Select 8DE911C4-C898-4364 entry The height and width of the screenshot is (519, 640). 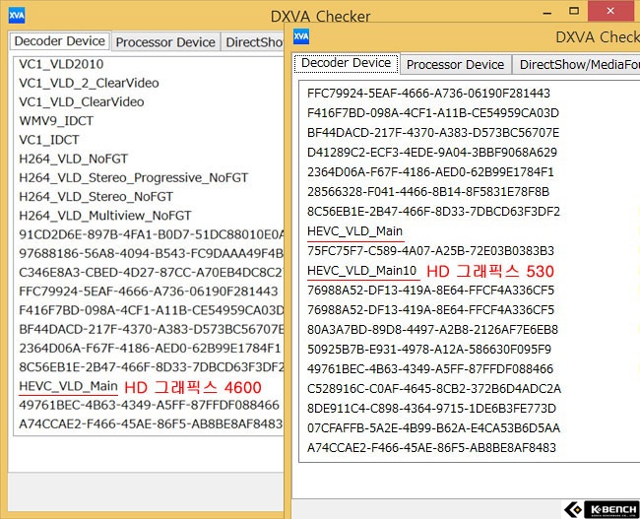click(x=431, y=409)
